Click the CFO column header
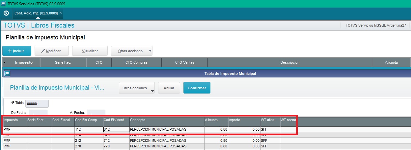Image resolution: width=411 pixels, height=150 pixels. point(99,62)
